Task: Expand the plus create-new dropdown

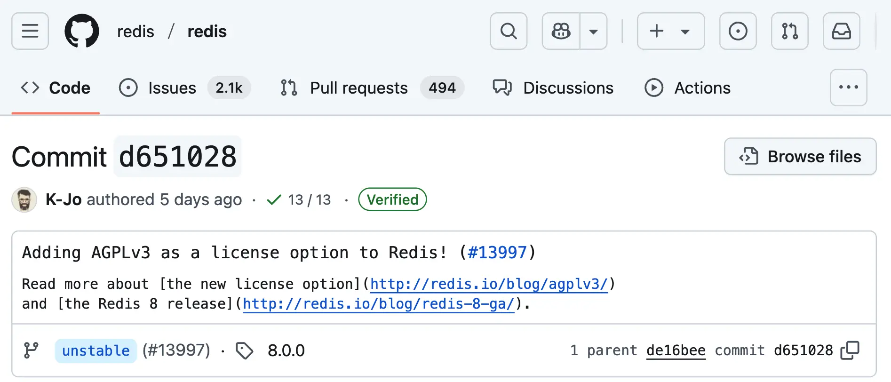Action: click(670, 32)
